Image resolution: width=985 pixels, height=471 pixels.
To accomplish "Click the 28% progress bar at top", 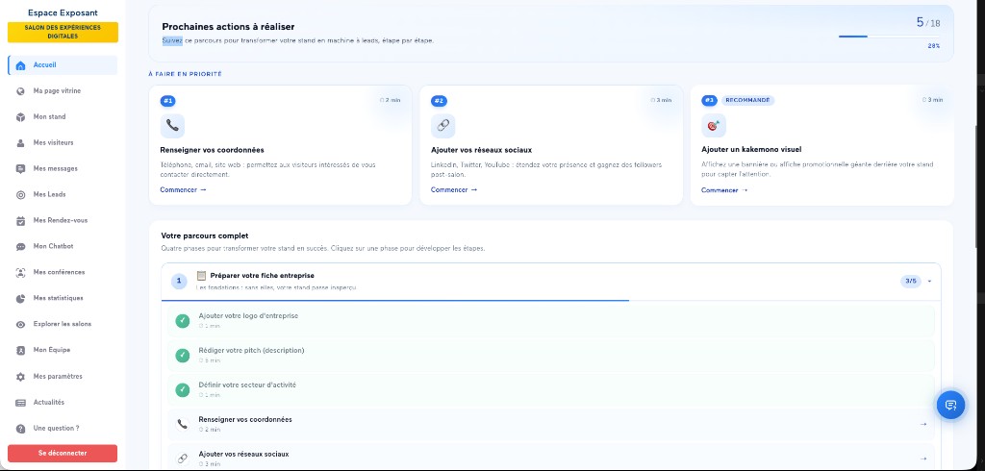I will [890, 37].
